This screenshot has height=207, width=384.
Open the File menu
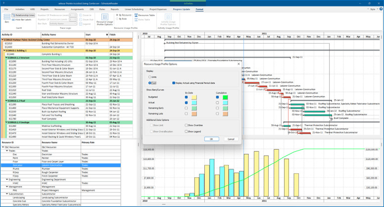click(6, 9)
